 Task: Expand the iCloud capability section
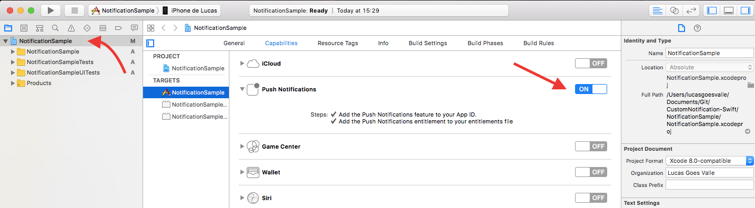tap(243, 64)
